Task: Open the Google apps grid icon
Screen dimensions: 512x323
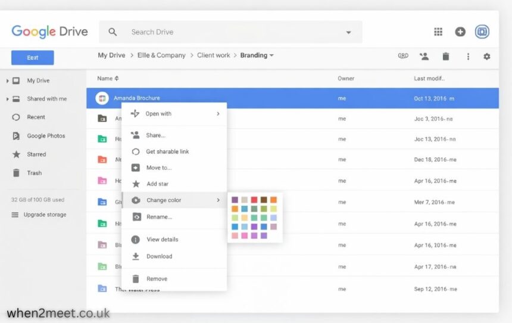Action: 438,32
